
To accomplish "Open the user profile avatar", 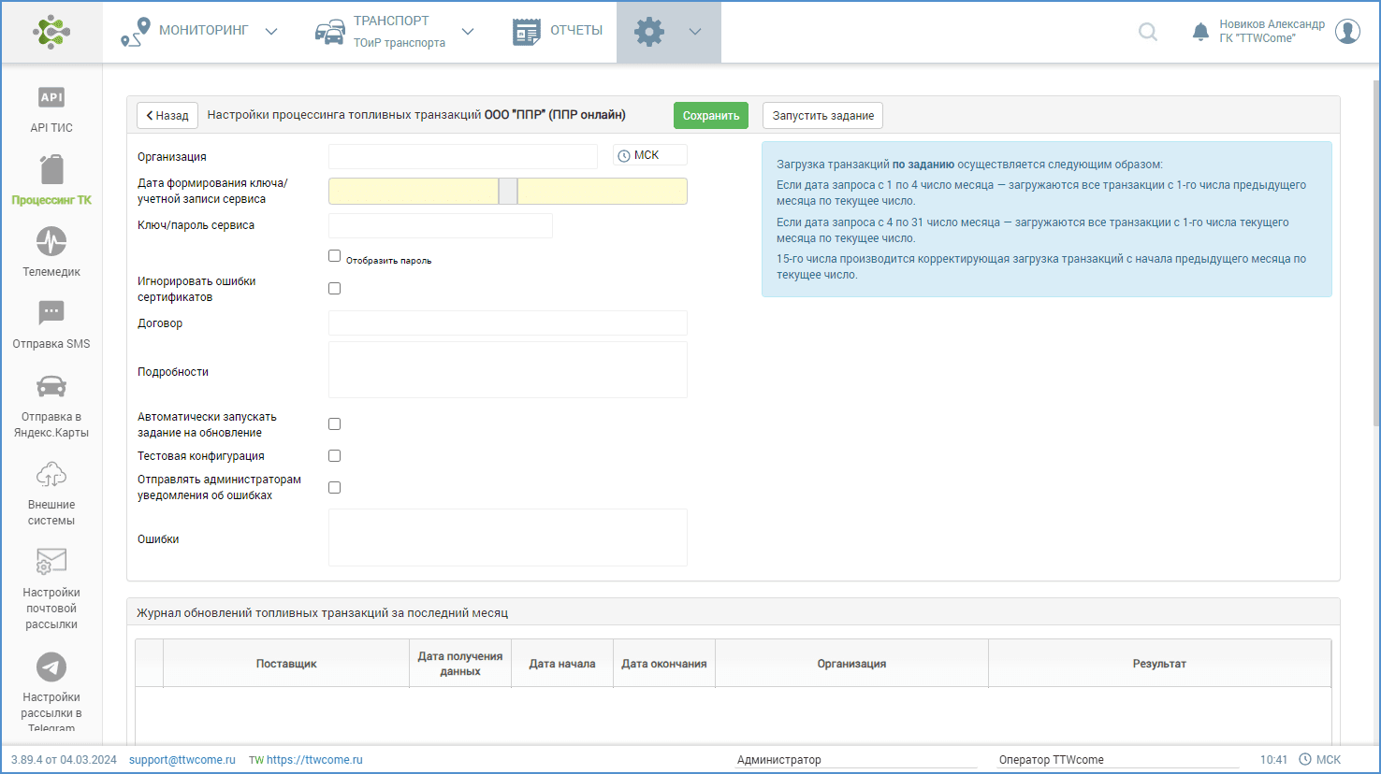I will click(1347, 32).
